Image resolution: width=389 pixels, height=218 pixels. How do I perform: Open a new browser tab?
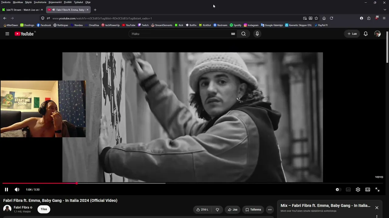[95, 10]
